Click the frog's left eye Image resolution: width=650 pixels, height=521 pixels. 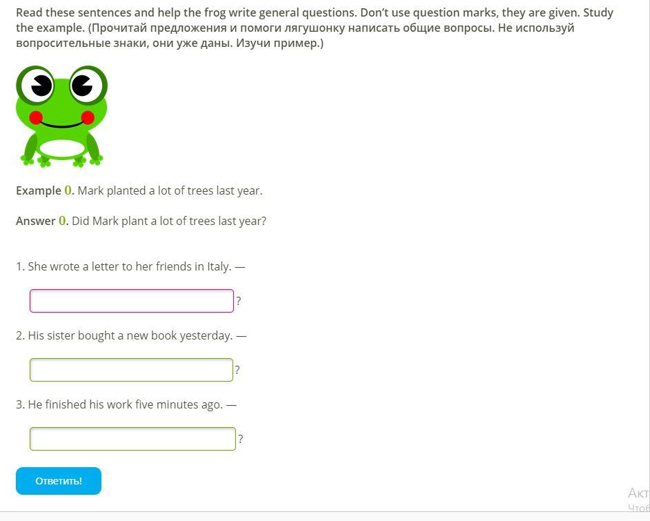click(37, 85)
